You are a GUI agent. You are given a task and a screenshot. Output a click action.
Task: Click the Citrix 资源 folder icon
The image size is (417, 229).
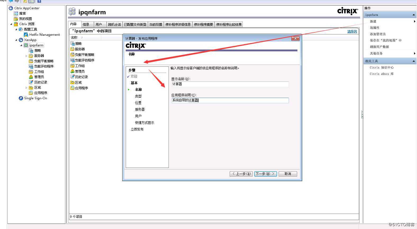pyautogui.click(x=16, y=24)
